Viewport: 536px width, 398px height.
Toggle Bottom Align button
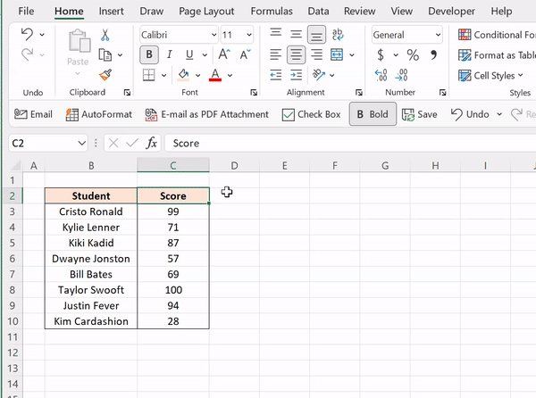click(316, 35)
